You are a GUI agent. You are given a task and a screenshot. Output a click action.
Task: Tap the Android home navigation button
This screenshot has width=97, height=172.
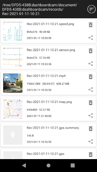click(x=48, y=166)
